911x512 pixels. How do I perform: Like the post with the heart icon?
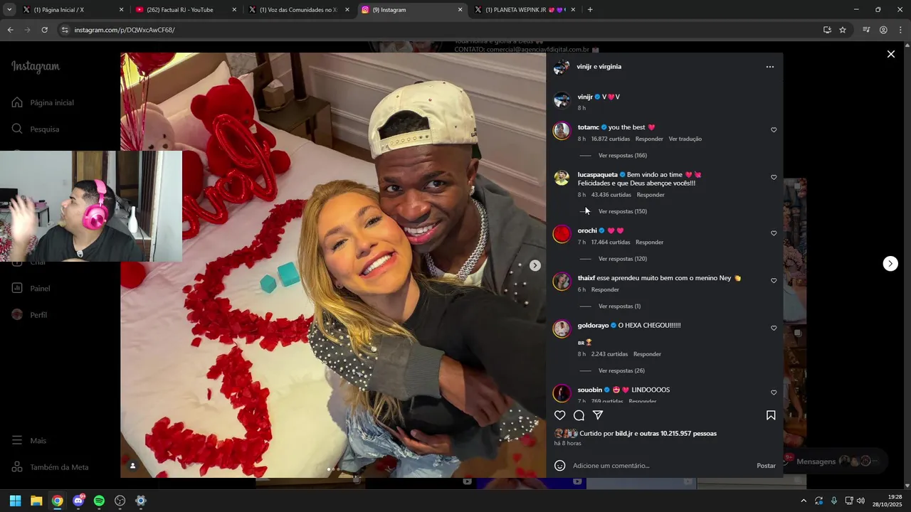(560, 415)
